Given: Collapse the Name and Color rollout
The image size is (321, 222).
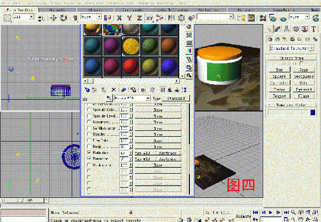Looking at the screenshot, I should point(291,105).
